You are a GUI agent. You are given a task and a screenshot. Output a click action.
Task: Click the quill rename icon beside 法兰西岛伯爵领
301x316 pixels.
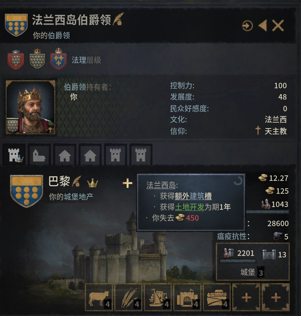[118, 19]
